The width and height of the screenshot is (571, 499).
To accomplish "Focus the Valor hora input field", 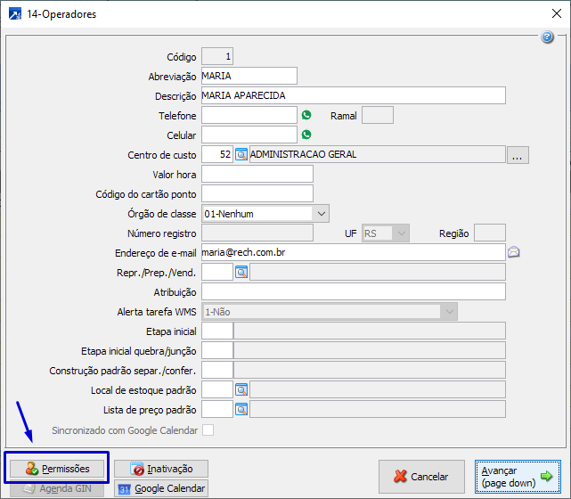I will [257, 174].
